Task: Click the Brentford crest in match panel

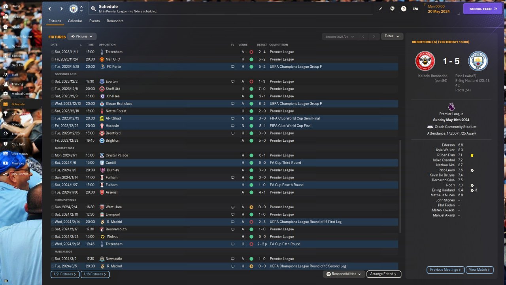Action: pos(425,61)
